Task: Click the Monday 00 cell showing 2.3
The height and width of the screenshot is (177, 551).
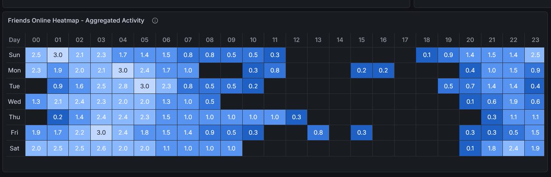Action: click(x=36, y=70)
